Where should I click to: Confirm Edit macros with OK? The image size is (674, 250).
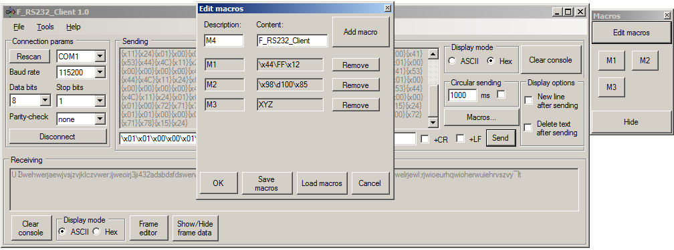219,183
